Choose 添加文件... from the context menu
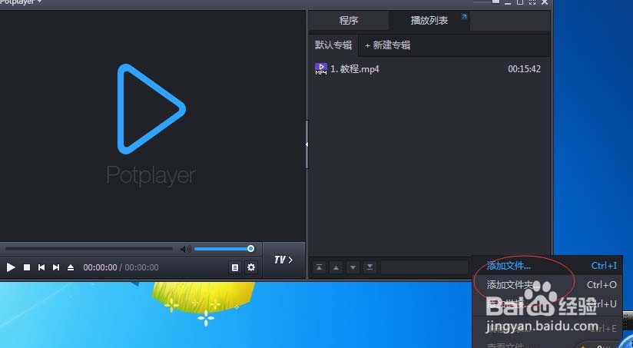The image size is (633, 348). [548, 266]
